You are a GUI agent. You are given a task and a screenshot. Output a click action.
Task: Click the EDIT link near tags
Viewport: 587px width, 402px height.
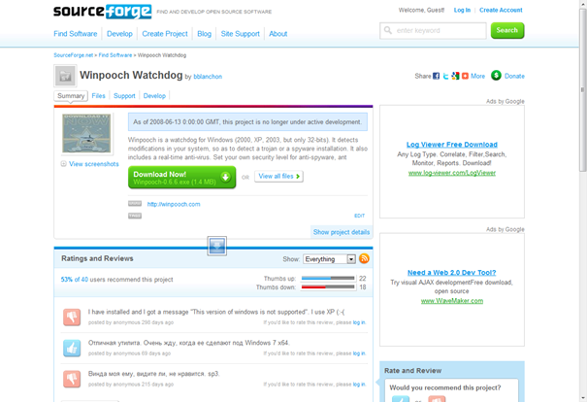tap(359, 216)
